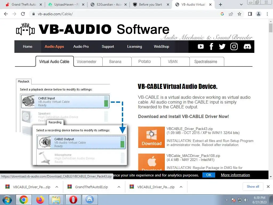Expand options for GrandTheftAutoIII.zip download
The image size is (273, 205).
coord(119,187)
